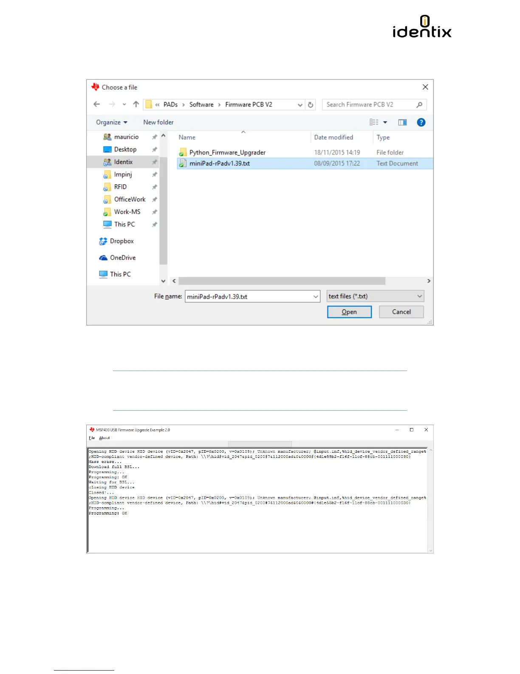Focus the Search Firmware PCB V2 box
Viewport: 520px width, 674px height.
pyautogui.click(x=374, y=105)
